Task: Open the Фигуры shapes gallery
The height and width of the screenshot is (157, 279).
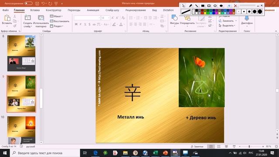Action: 174,20
